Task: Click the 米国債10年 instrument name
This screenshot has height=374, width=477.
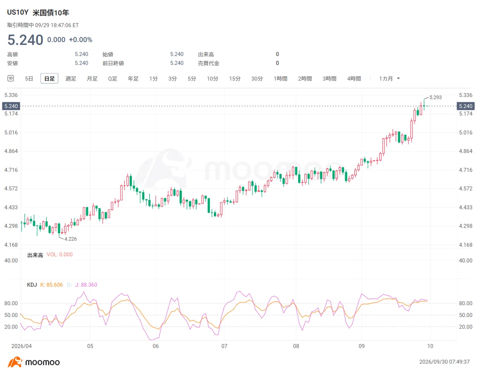Action: pos(50,13)
